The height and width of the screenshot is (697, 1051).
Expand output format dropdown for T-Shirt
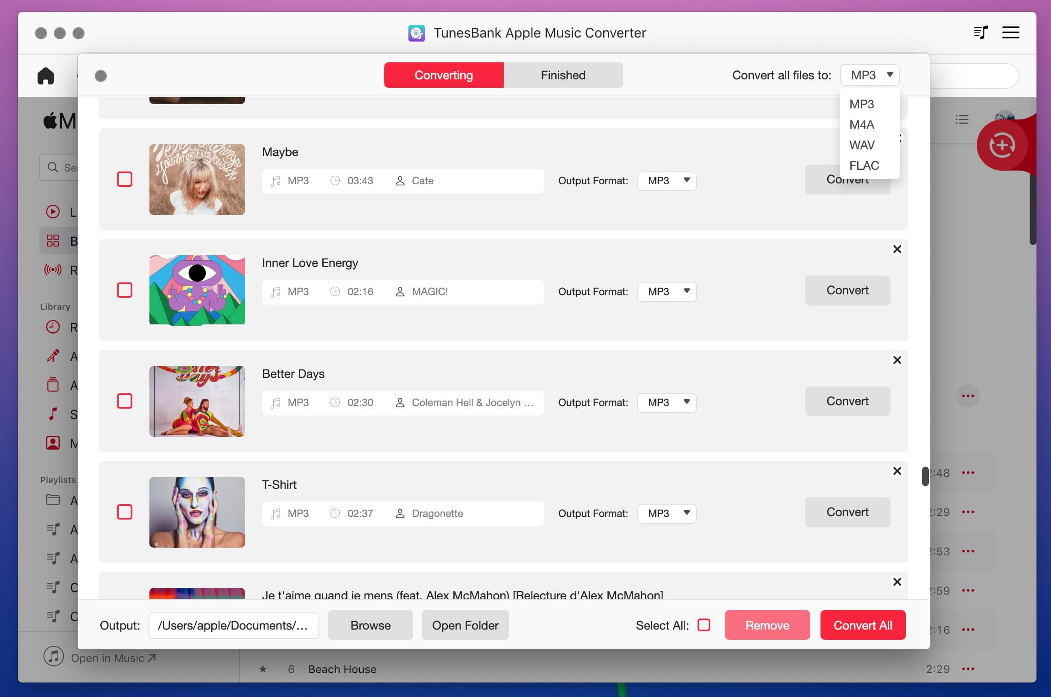coord(684,513)
